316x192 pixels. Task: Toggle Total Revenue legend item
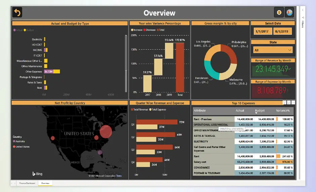click(x=139, y=110)
